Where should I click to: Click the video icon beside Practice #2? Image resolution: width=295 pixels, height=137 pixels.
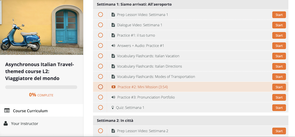113,87
